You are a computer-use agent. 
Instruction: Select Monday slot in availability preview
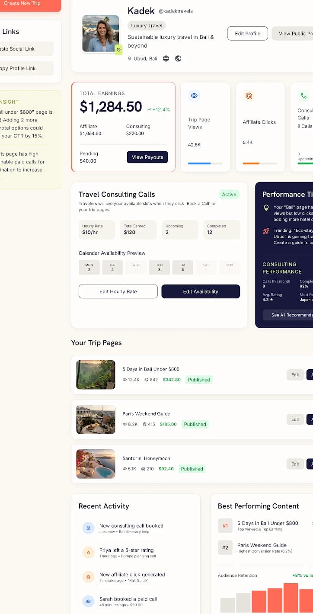(x=89, y=268)
